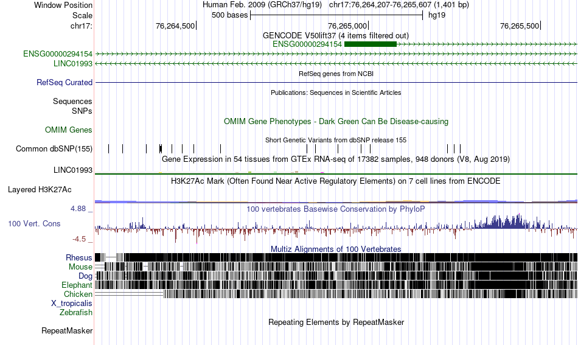This screenshot has width=578, height=345.
Task: Click the GTEx LINC01993 expression bar graph
Action: coord(336,172)
